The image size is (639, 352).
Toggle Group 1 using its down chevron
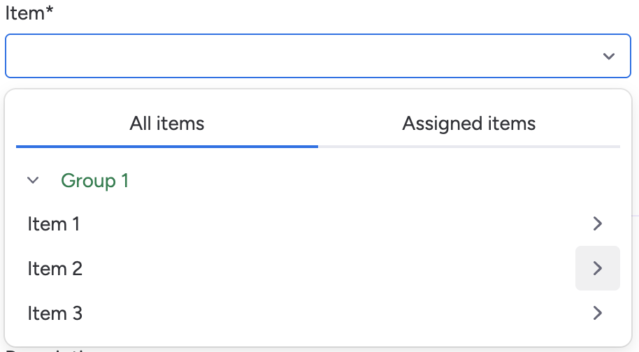pyautogui.click(x=32, y=181)
